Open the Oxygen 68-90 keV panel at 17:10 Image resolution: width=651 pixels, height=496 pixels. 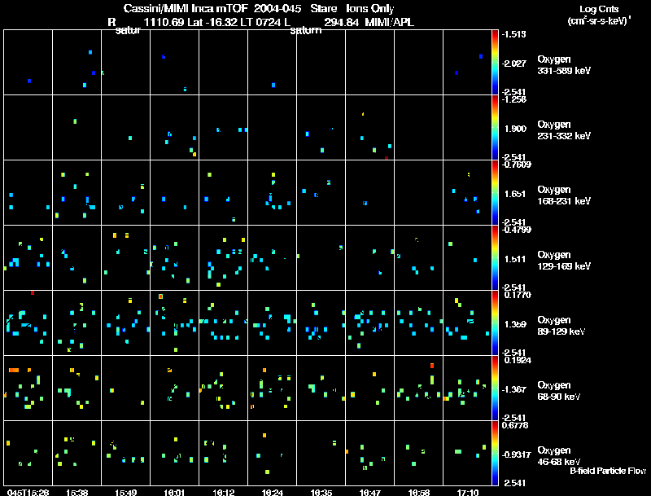[467, 388]
